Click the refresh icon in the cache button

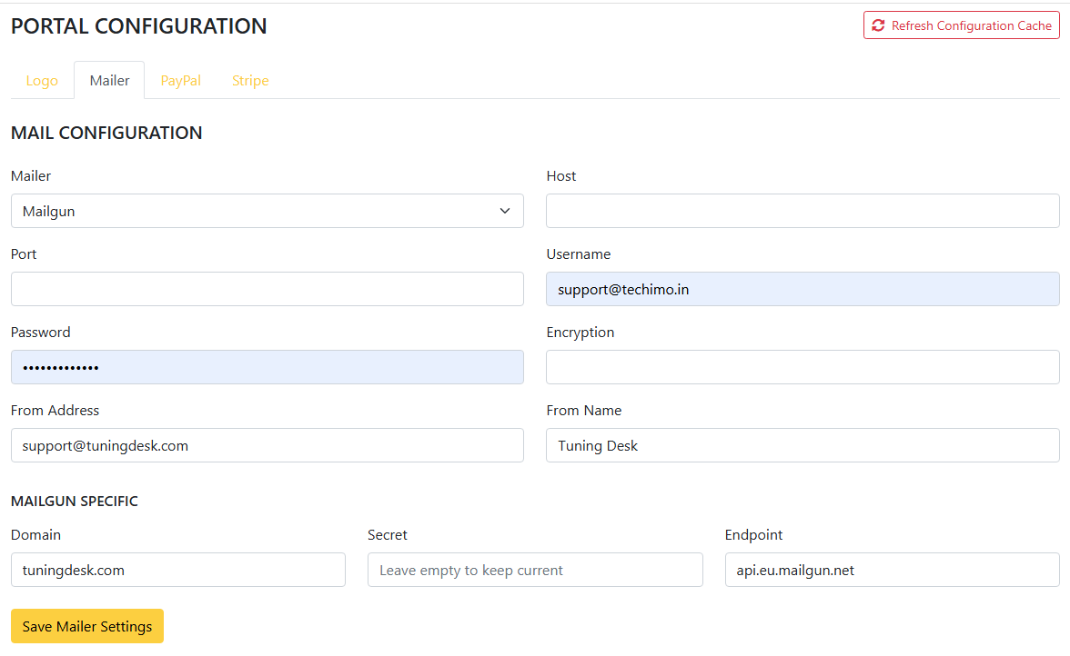click(878, 25)
